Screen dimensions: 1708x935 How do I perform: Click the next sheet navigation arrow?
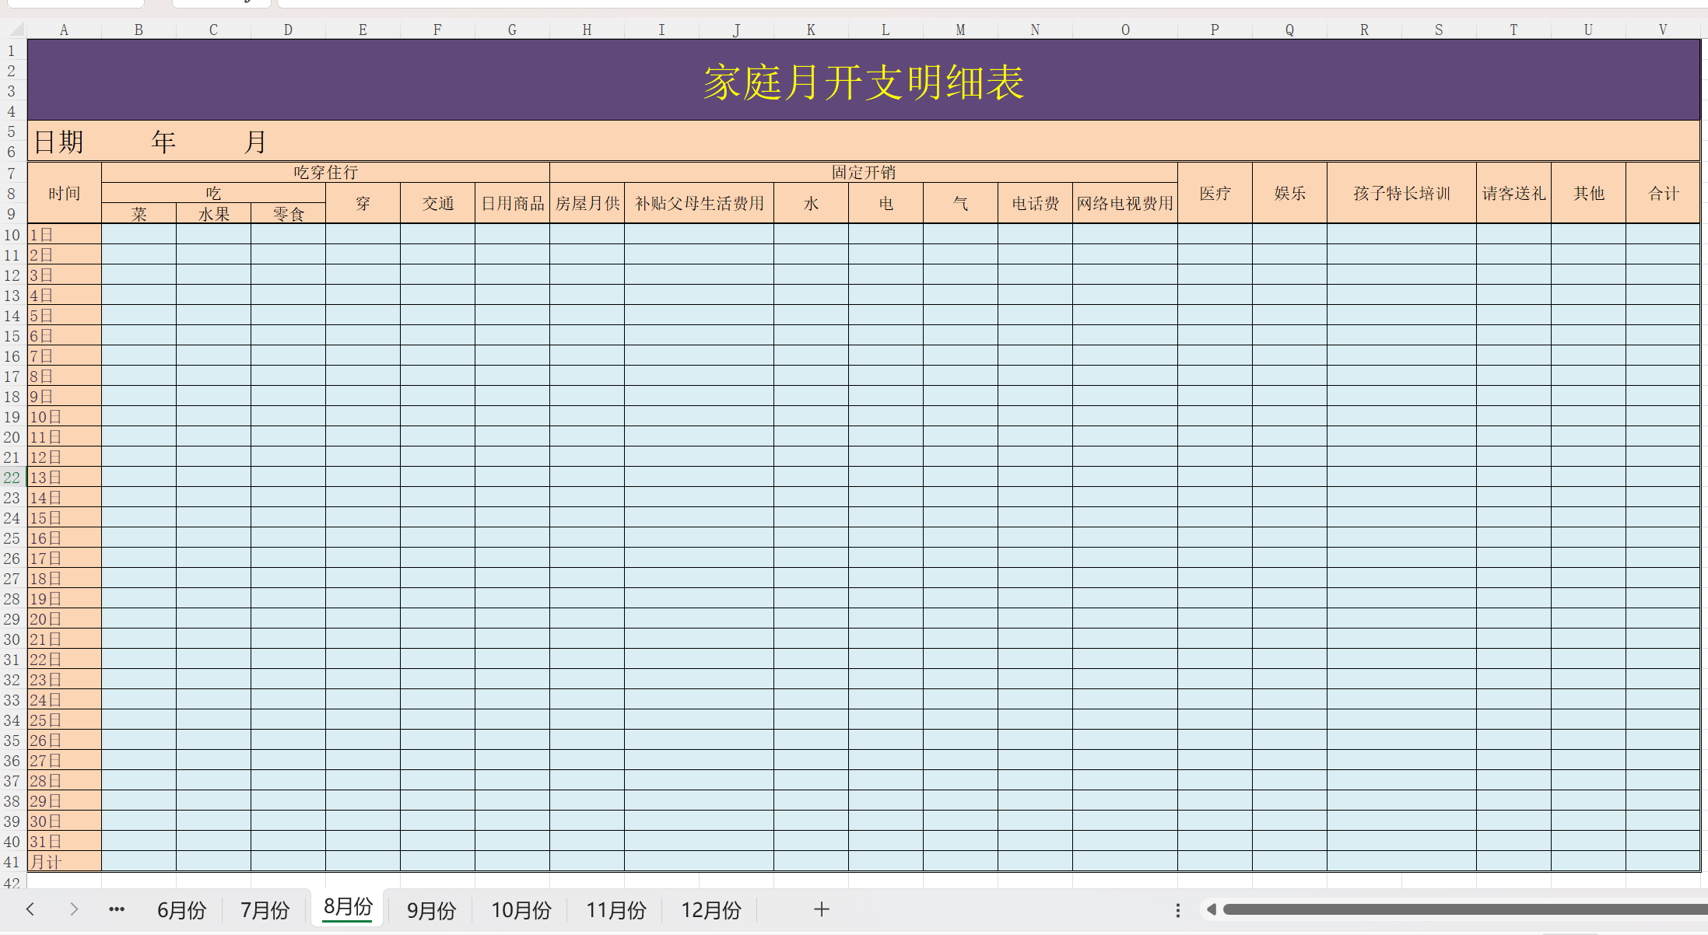click(x=74, y=909)
